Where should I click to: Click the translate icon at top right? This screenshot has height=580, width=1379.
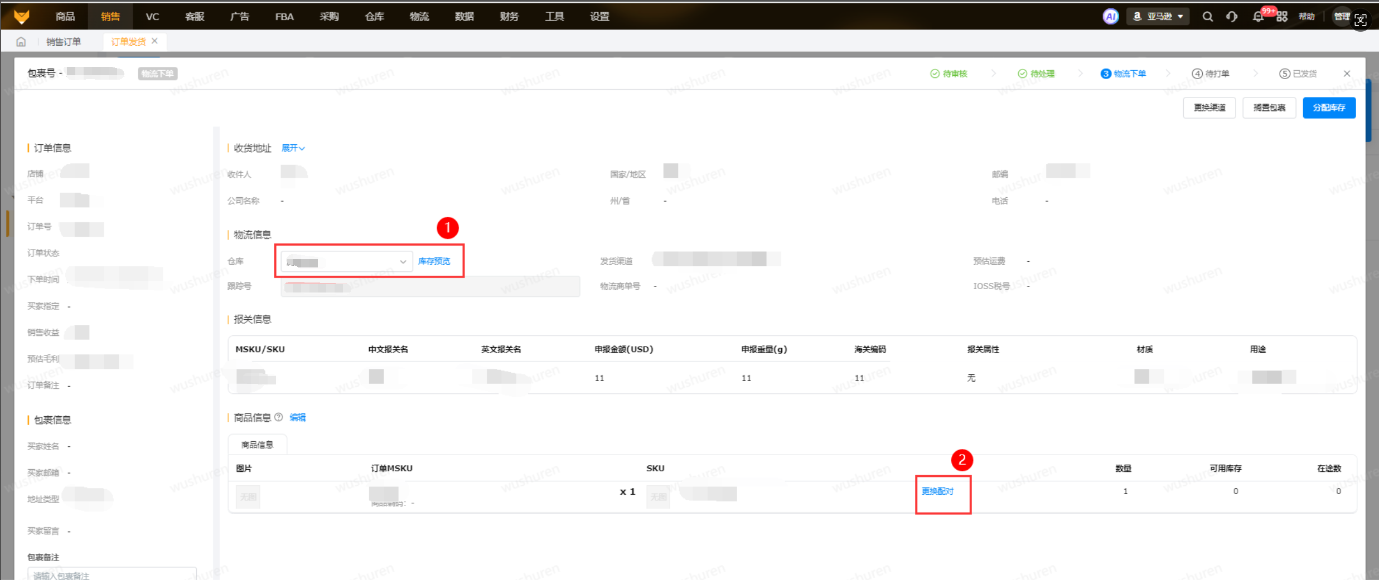click(1361, 21)
